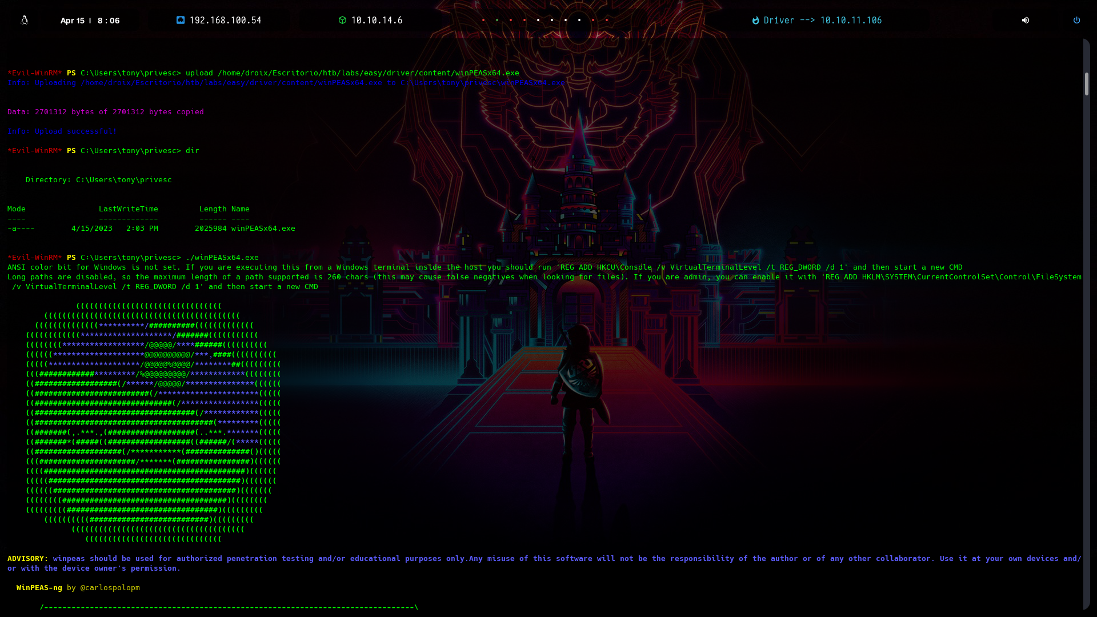
Task: Click the ethernet icon beside 192.168.100.54
Action: click(181, 20)
